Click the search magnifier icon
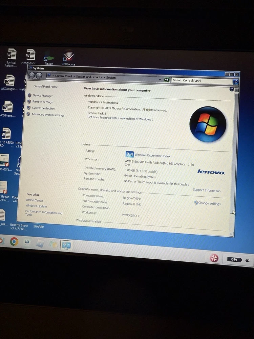The width and height of the screenshot is (254, 339). 236,82
